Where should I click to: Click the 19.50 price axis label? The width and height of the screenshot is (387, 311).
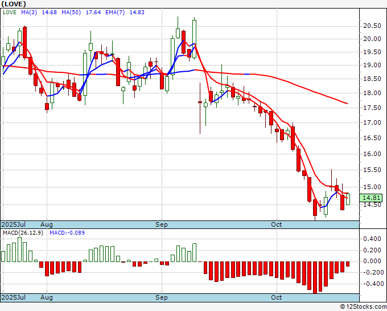pos(372,52)
